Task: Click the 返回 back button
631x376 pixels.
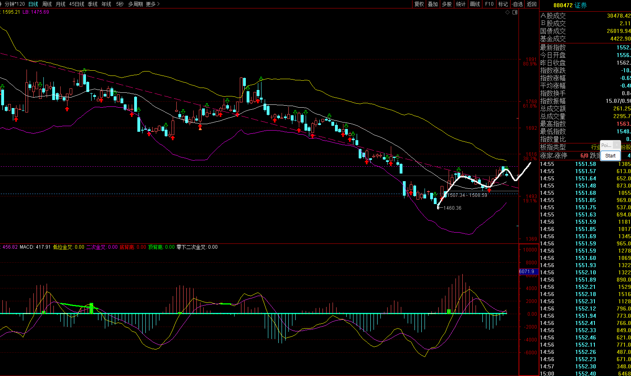Action: tap(532, 4)
